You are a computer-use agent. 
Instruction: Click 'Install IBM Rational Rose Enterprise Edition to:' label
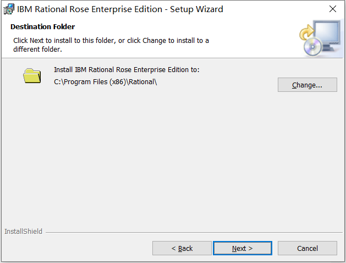pos(127,70)
